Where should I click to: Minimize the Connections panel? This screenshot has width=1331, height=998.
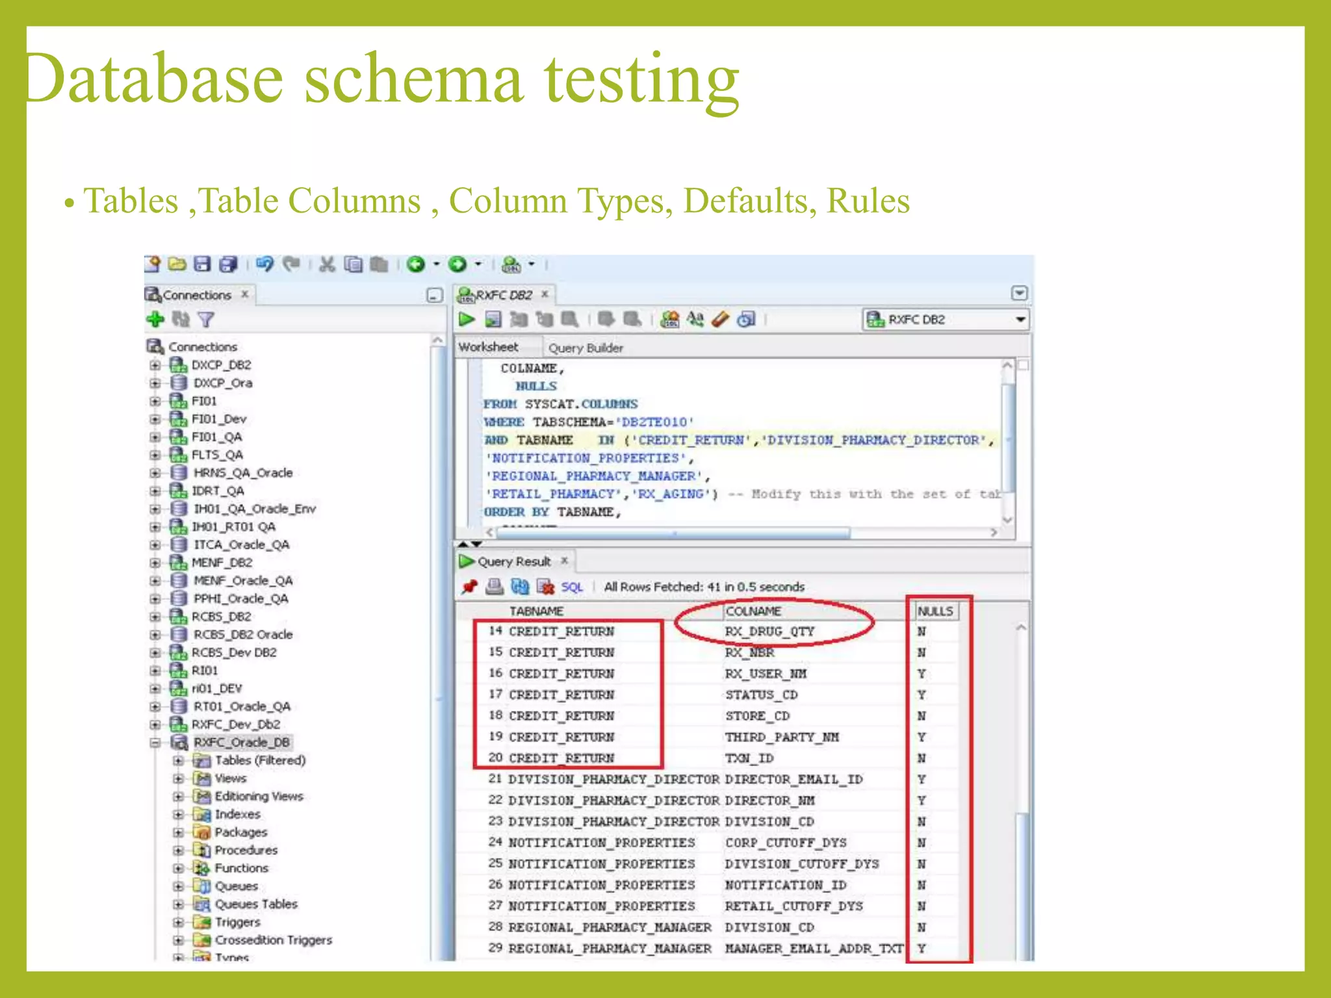435,296
